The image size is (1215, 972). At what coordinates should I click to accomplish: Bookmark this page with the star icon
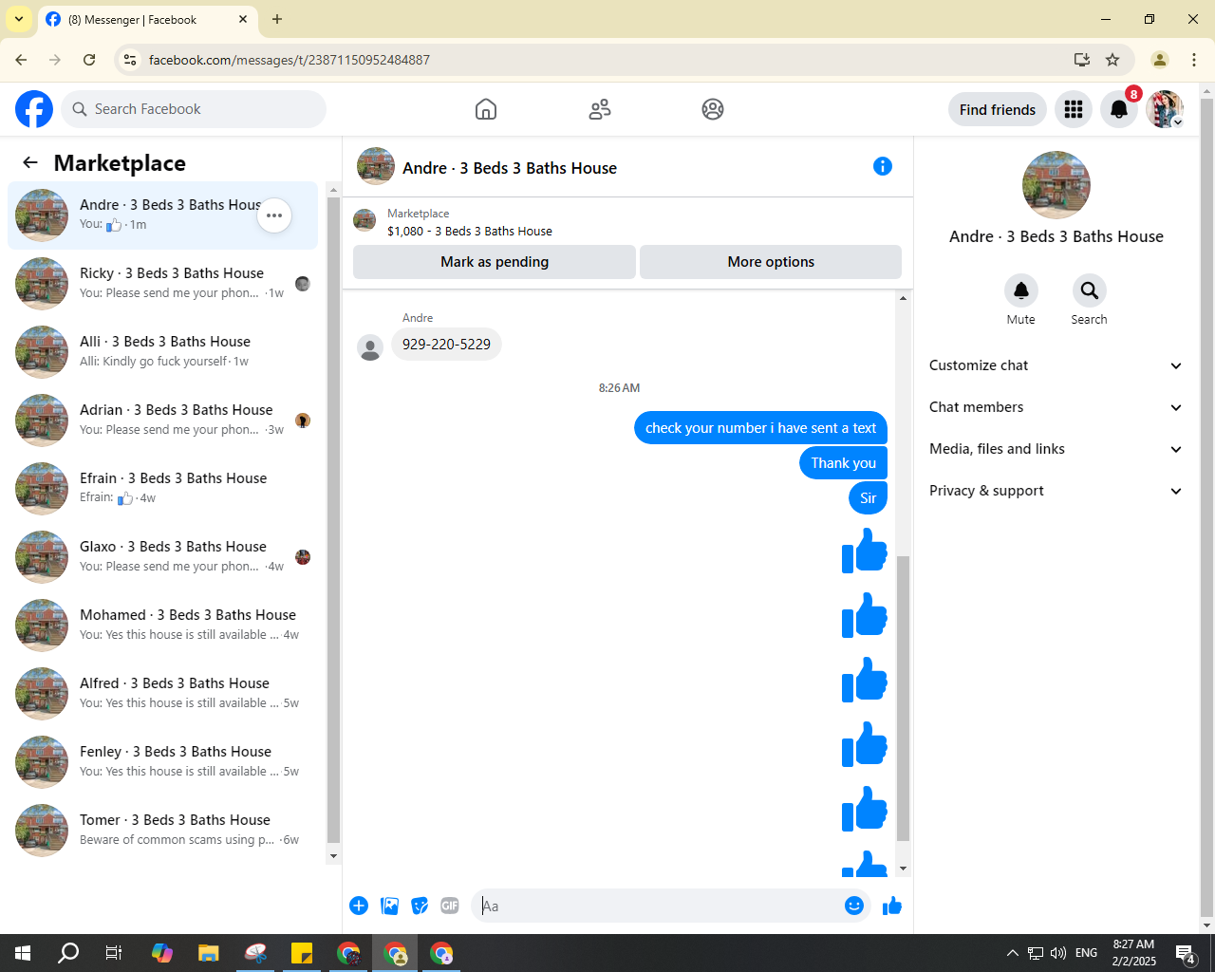1112,60
